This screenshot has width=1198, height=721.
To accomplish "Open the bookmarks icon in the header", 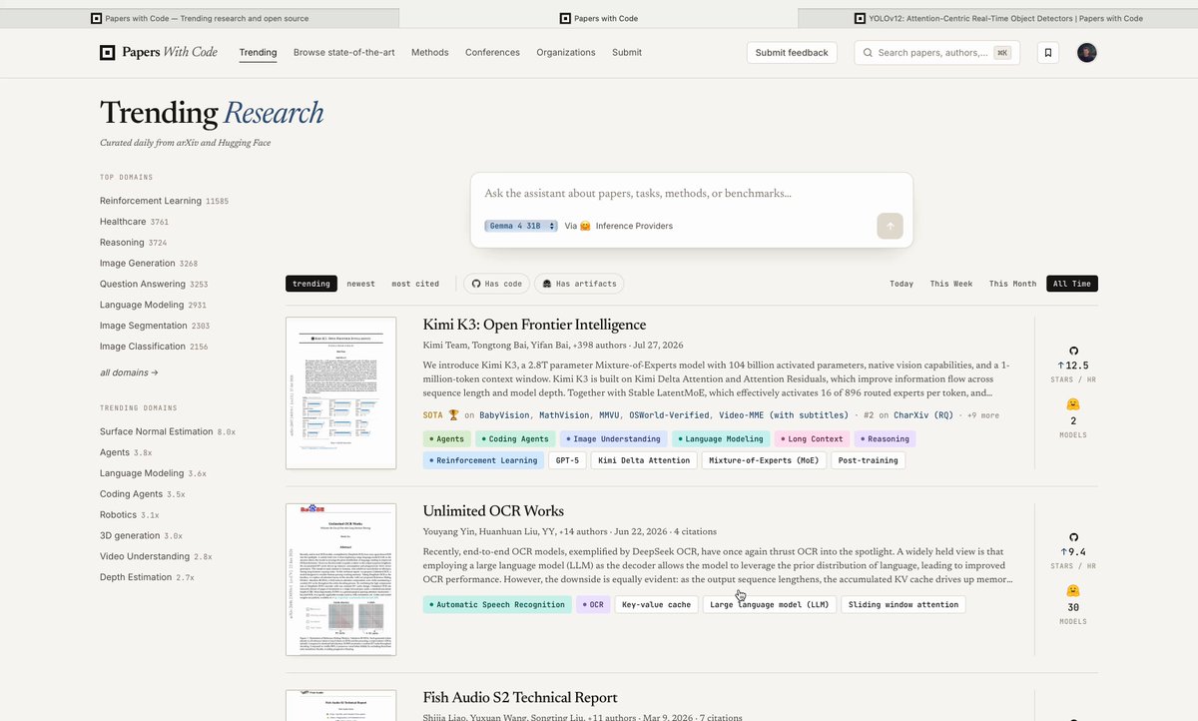I will tap(1048, 53).
